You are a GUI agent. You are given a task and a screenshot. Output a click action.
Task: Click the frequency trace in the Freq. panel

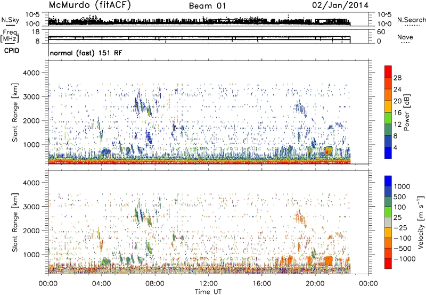(x=199, y=37)
